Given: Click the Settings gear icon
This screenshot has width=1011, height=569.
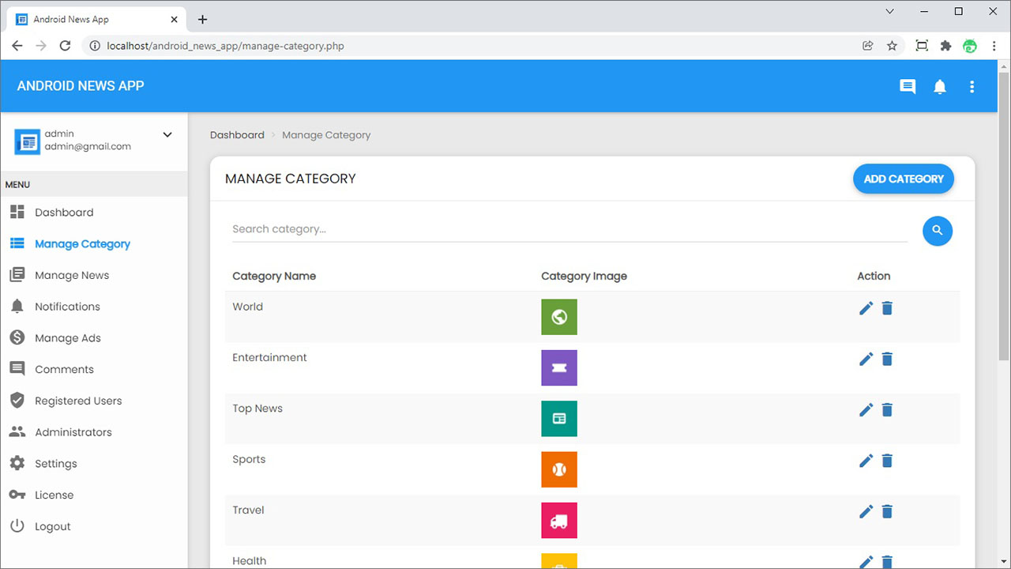Looking at the screenshot, I should [x=17, y=463].
